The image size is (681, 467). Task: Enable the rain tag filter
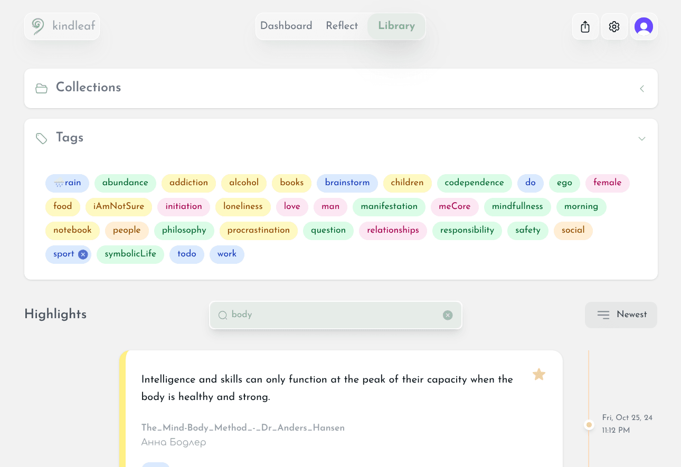tap(67, 183)
